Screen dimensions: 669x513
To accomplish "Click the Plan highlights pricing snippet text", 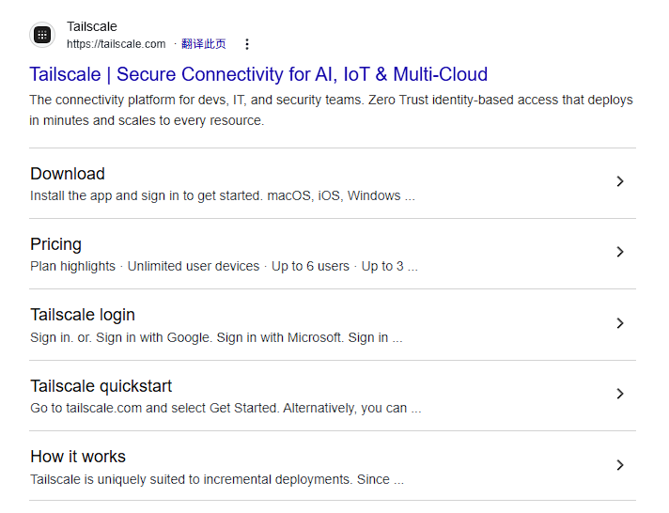I will (73, 267).
